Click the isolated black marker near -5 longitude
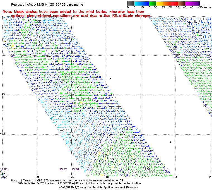This screenshot has width=212, height=192. point(170,142)
